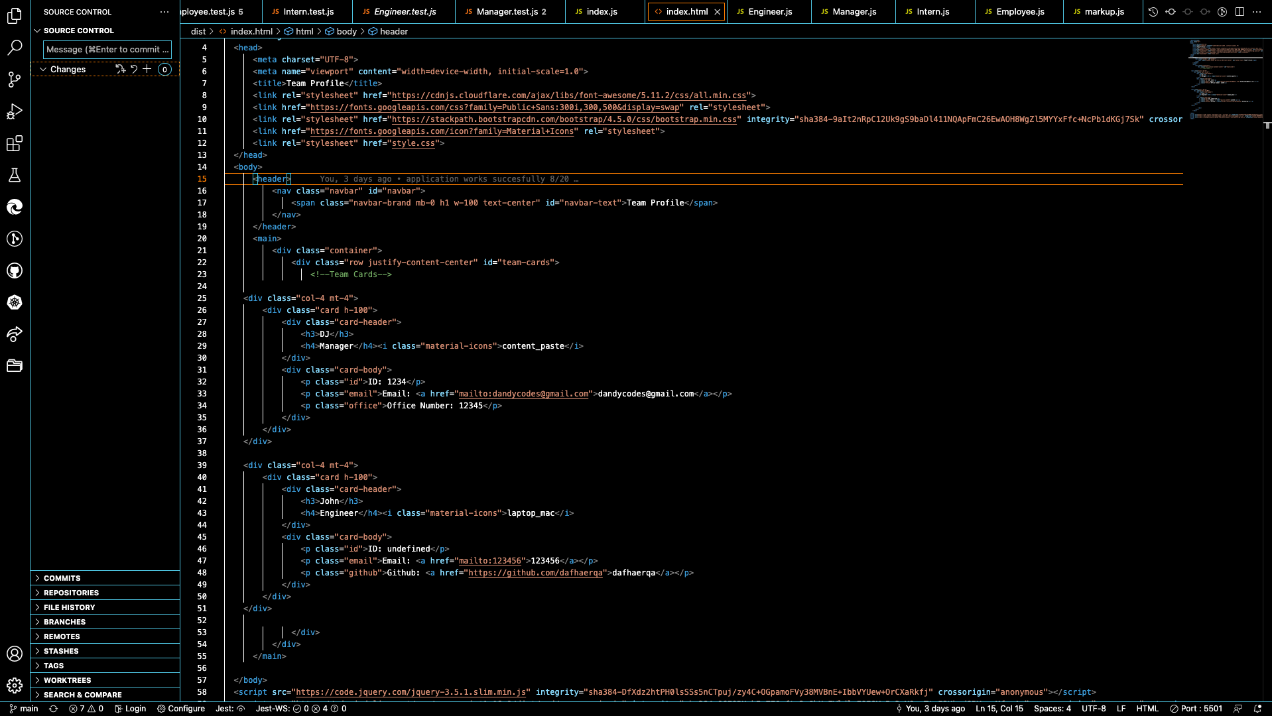Open the file timeline history icon
1272x716 pixels.
pos(1153,11)
